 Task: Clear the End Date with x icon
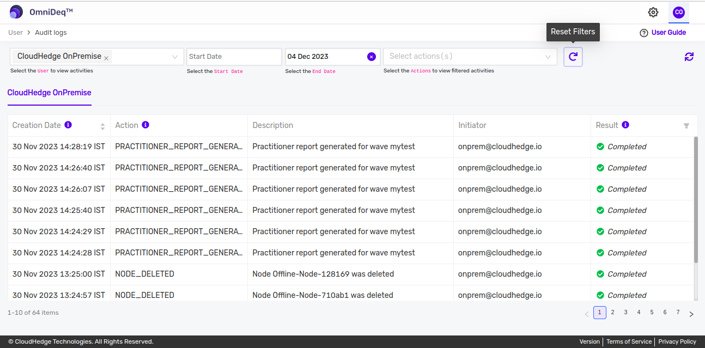tap(372, 57)
